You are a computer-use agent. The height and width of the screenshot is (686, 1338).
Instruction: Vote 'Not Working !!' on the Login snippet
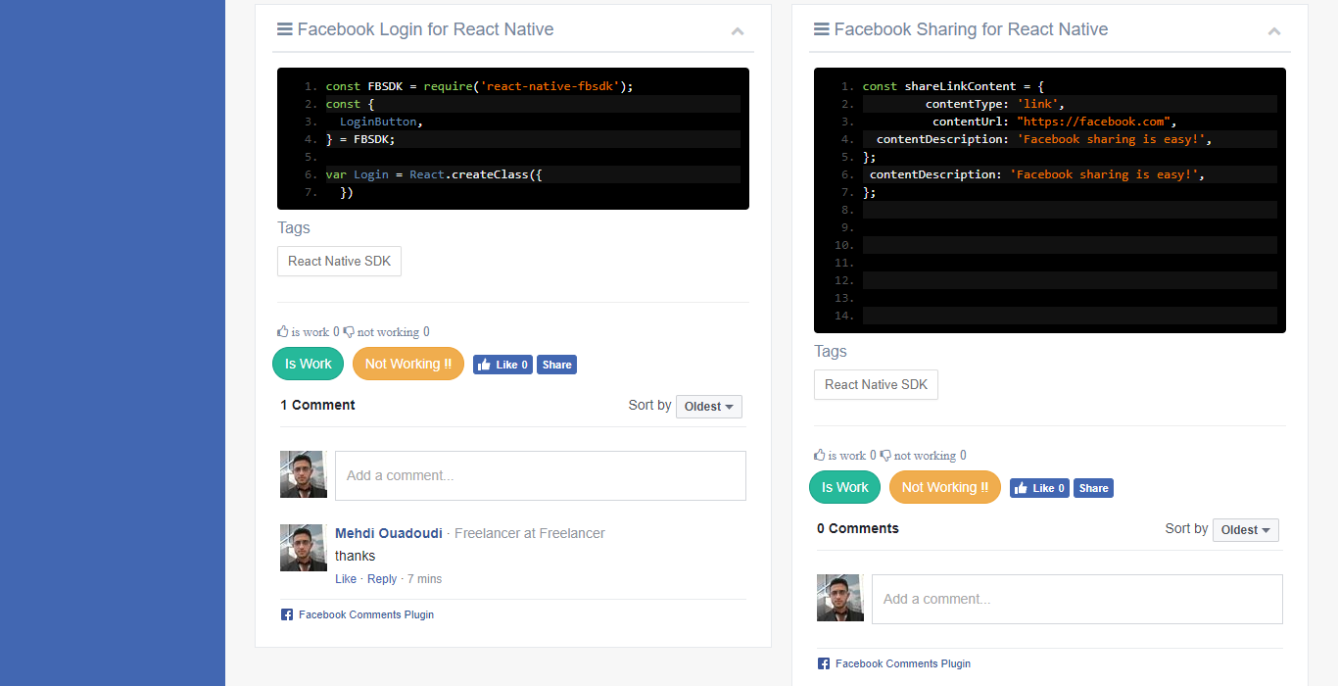point(408,364)
